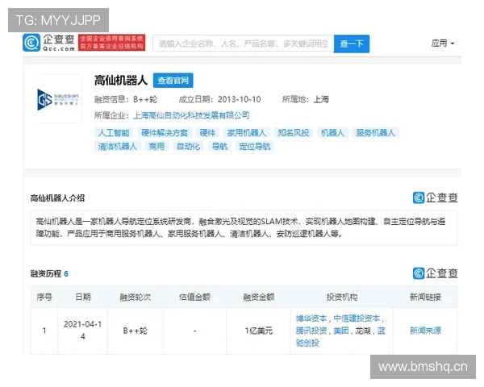Select the 机器人 tag
Image resolution: width=484 pixels, height=387 pixels.
[332, 133]
